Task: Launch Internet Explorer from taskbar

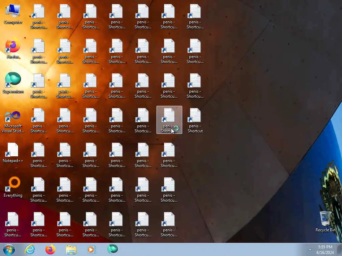Action: coord(30,249)
